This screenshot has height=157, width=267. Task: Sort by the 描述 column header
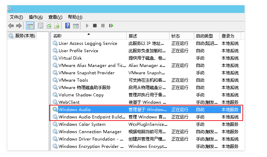point(148,36)
